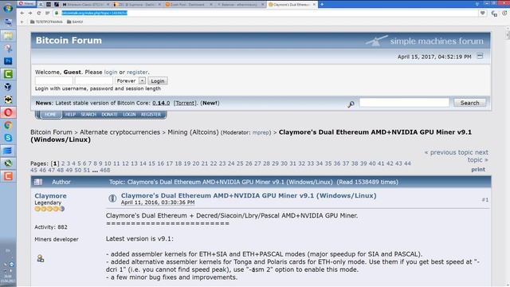Switch to Balances ethermine tab
This screenshot has width=510, height=287.
tap(241, 5)
